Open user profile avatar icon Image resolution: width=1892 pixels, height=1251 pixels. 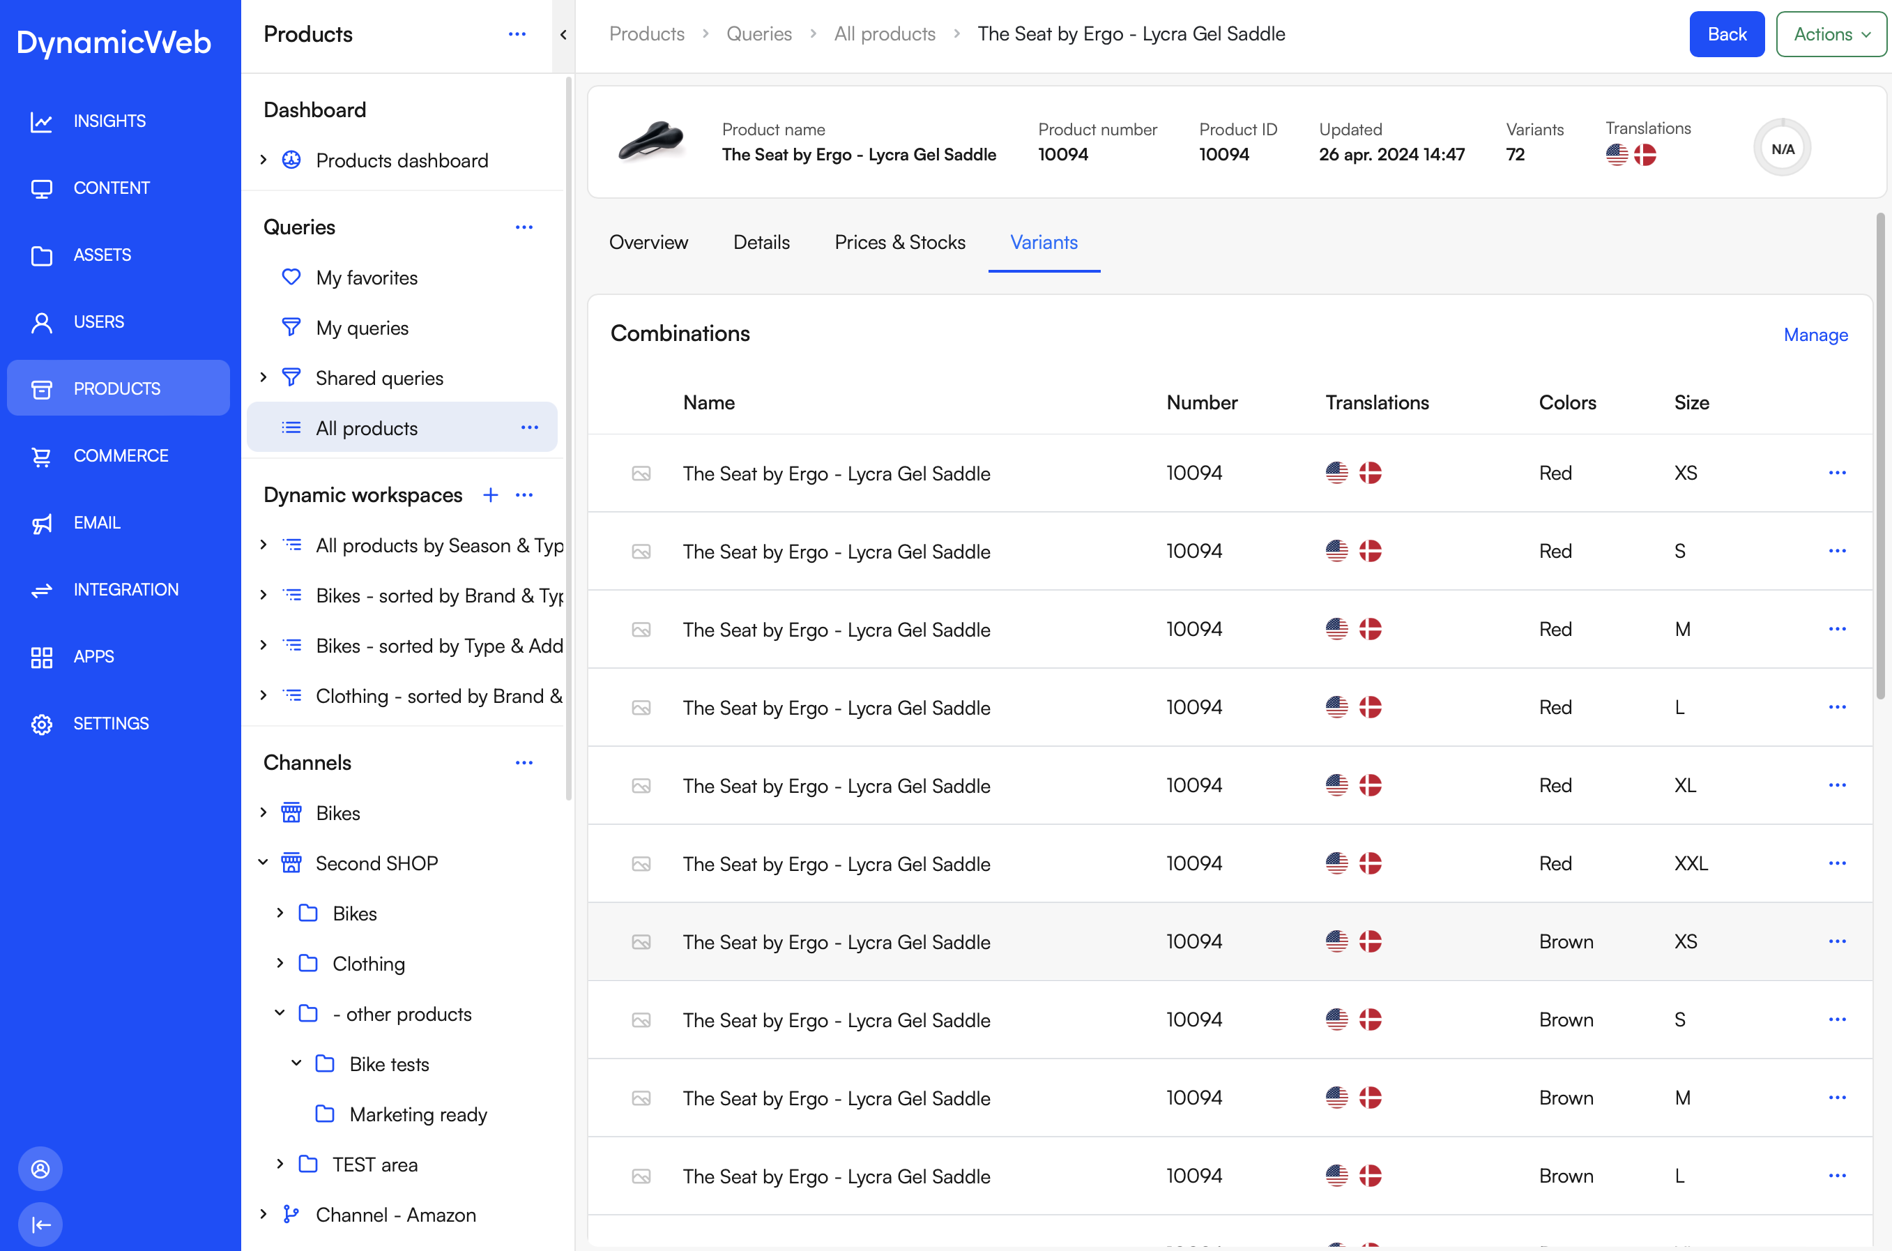pos(40,1169)
